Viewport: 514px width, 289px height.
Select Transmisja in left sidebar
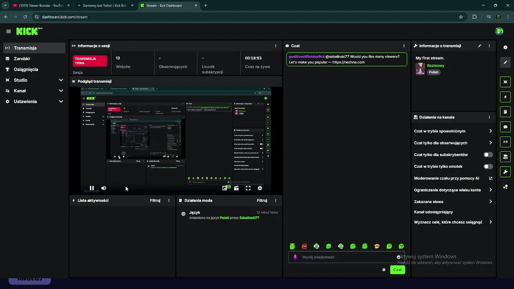coord(34,48)
